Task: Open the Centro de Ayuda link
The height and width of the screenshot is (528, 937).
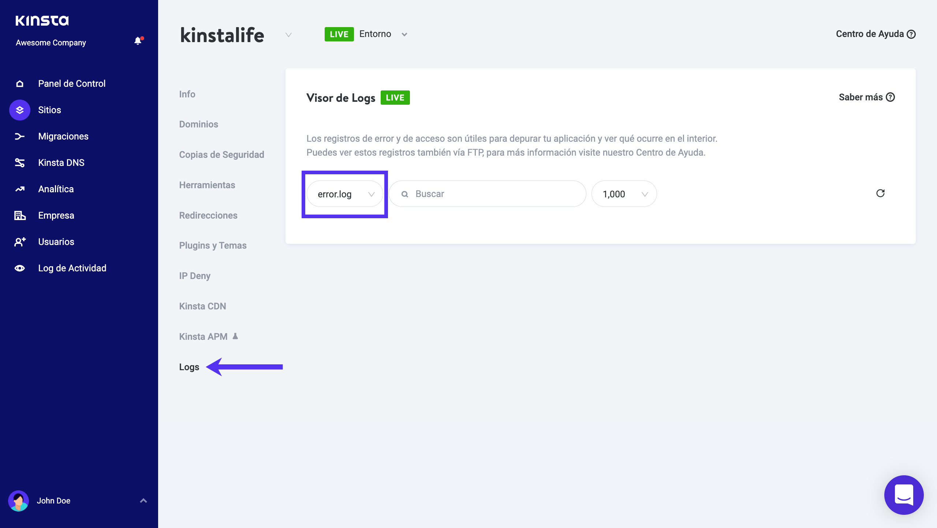Action: pos(875,34)
